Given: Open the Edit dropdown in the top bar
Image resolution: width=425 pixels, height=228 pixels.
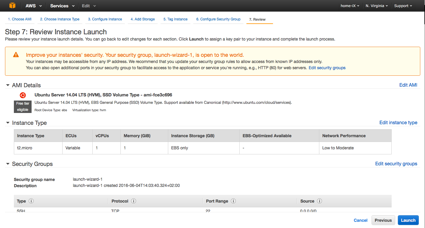Looking at the screenshot, I should click(89, 6).
